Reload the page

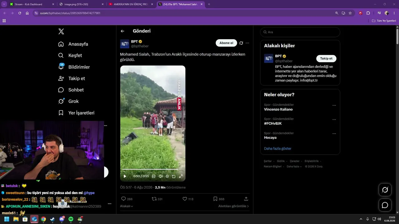20,13
